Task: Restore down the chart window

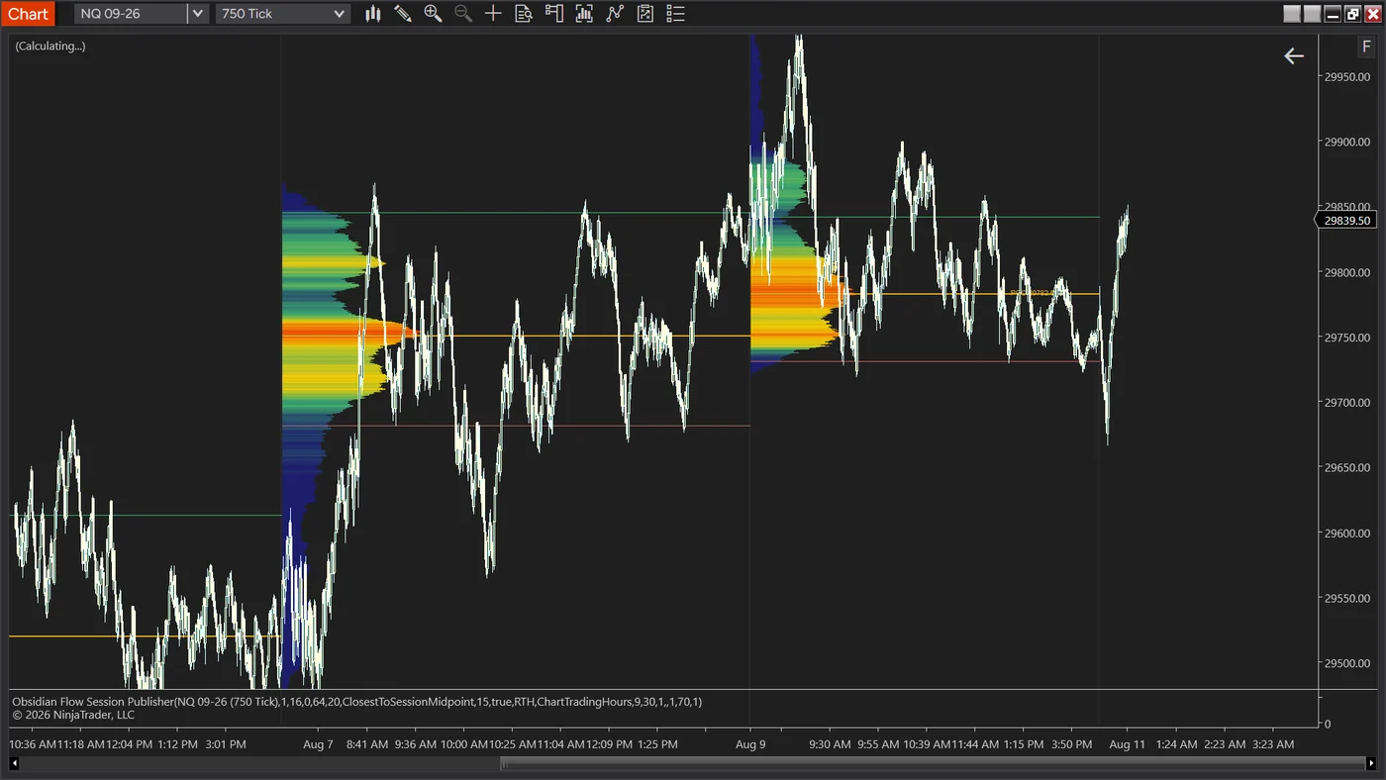Action: click(x=1352, y=14)
